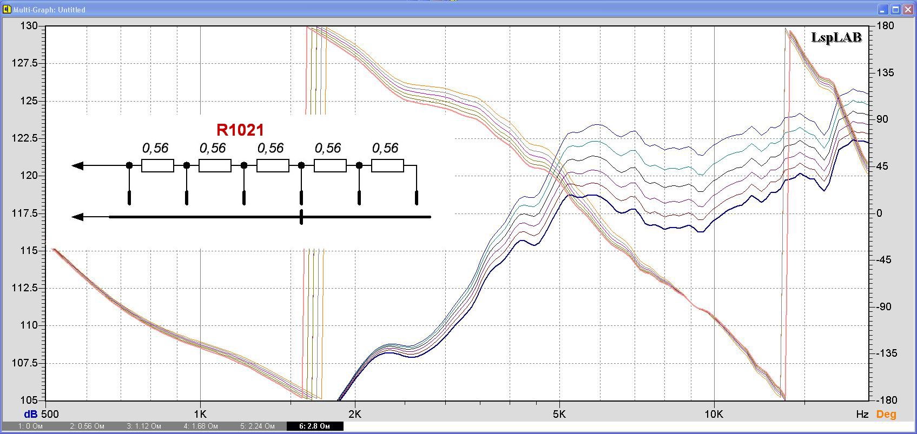Click the red R1021 schematic title
The image size is (917, 434).
pos(240,130)
